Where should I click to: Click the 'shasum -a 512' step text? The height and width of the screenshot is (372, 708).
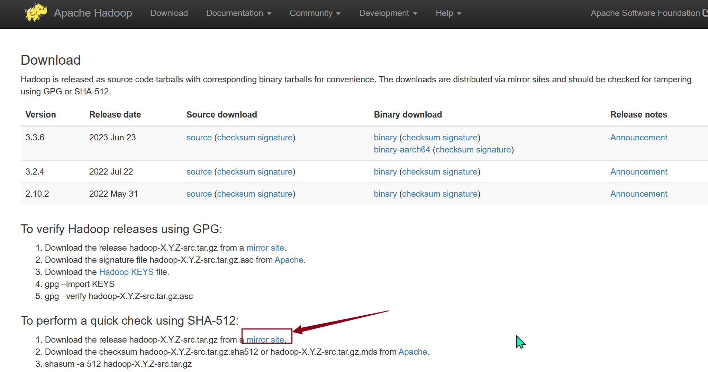click(118, 364)
